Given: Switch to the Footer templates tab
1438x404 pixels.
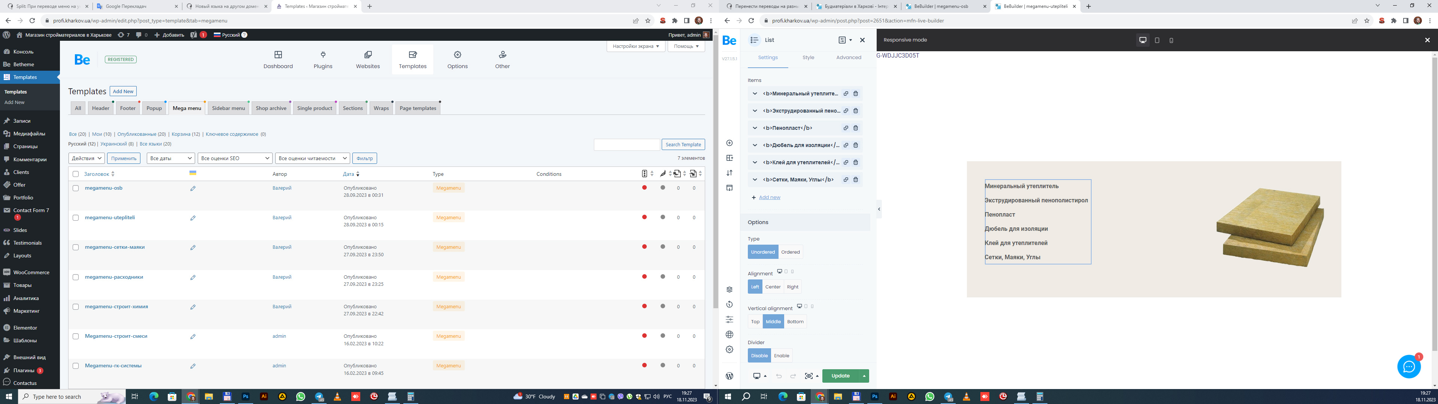Looking at the screenshot, I should tap(128, 108).
